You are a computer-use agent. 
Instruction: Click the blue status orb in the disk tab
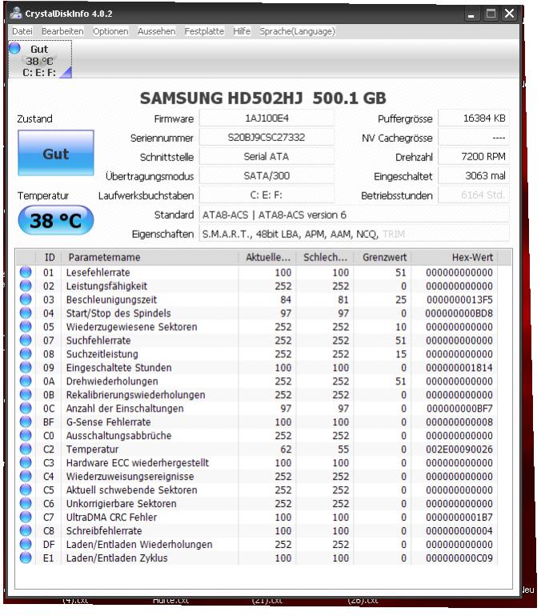15,48
